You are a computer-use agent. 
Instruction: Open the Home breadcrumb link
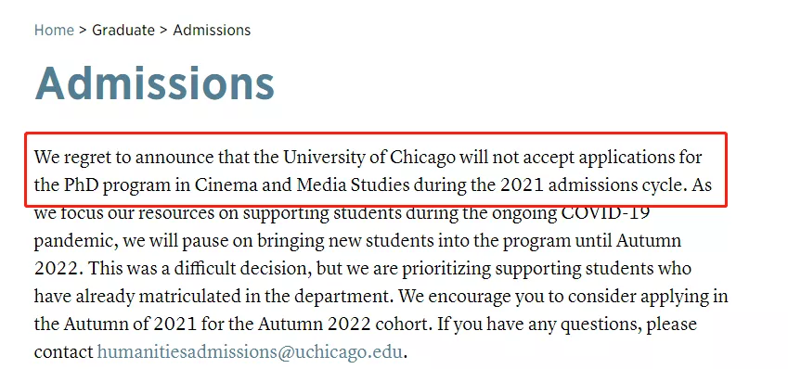click(x=54, y=30)
